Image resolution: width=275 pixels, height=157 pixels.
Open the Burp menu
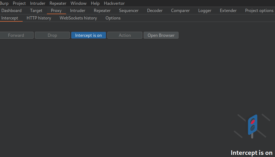(x=4, y=3)
